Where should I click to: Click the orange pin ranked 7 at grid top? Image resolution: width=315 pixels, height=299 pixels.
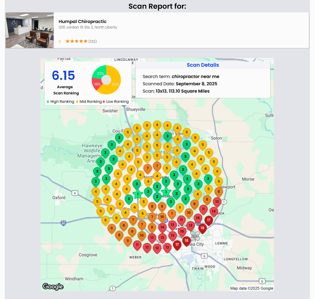[x=157, y=165]
